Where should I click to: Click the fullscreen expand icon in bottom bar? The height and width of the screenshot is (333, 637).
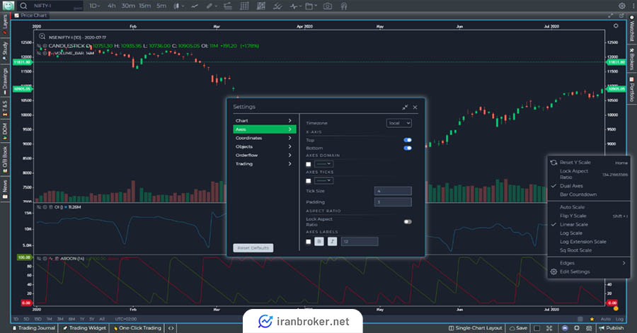549,328
